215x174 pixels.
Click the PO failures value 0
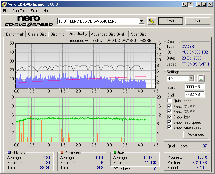[155, 169]
